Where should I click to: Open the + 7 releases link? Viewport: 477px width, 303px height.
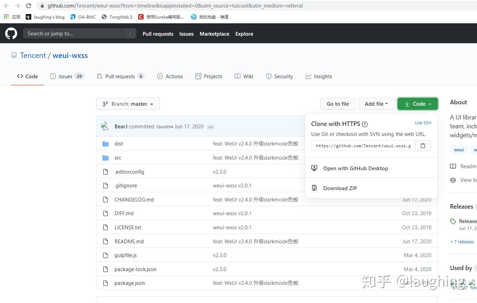tap(462, 242)
